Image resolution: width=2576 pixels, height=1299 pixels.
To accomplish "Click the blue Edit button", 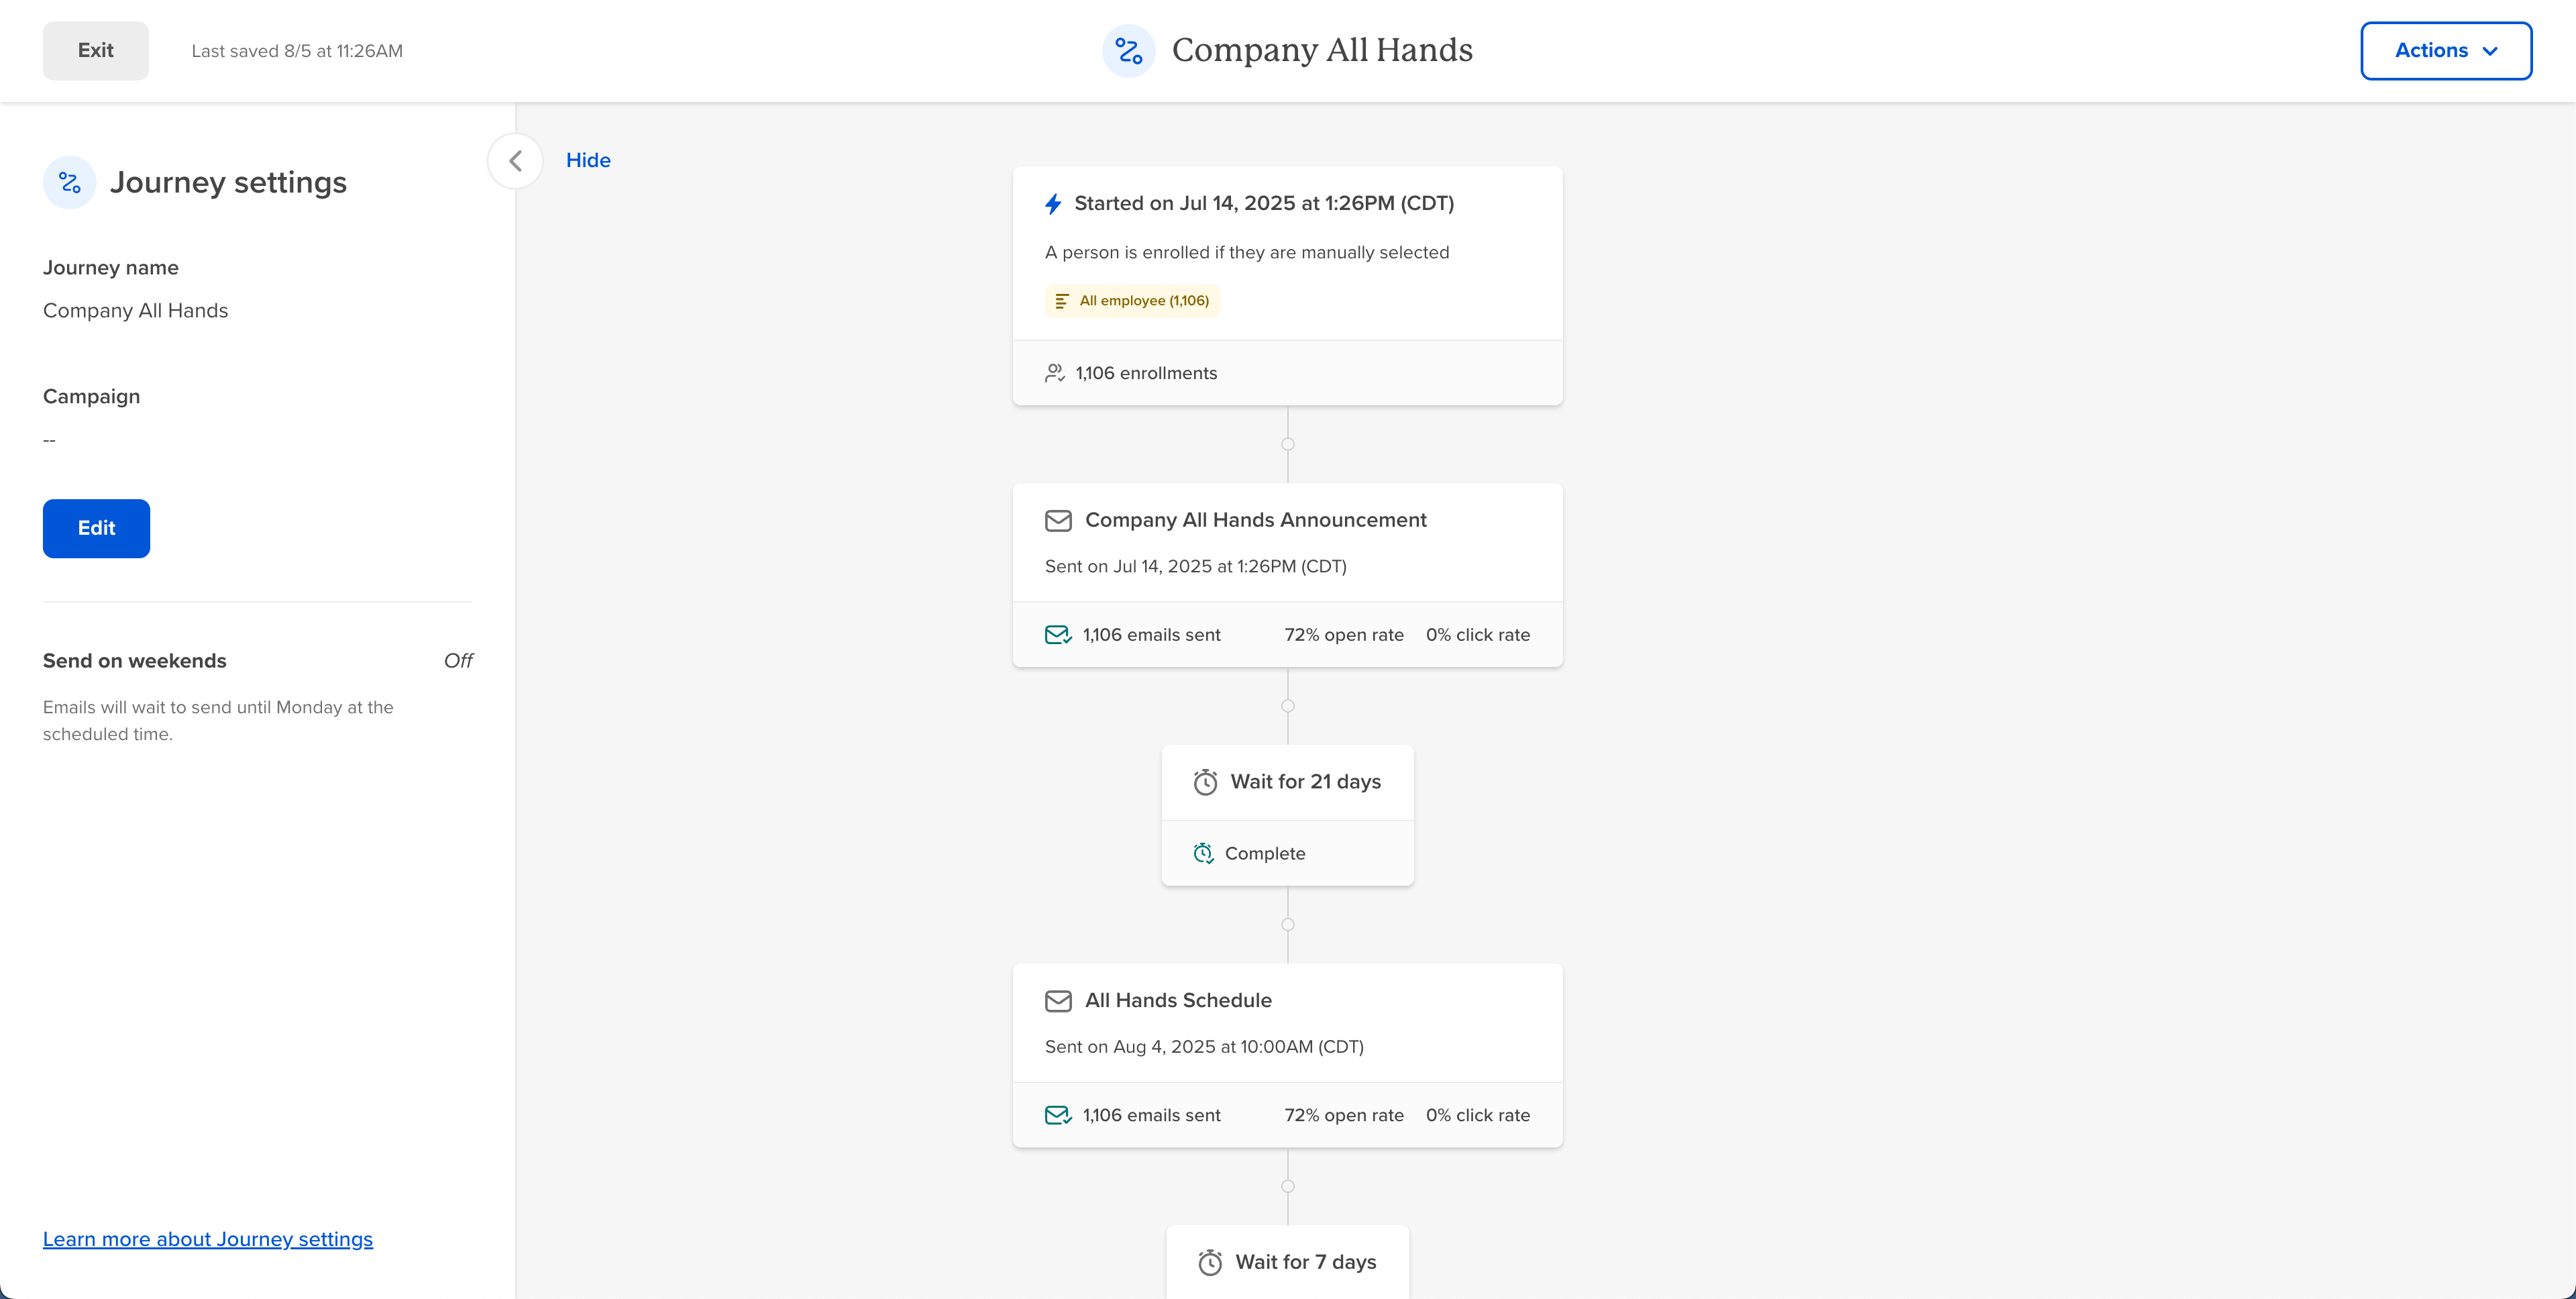I will 96,528.
